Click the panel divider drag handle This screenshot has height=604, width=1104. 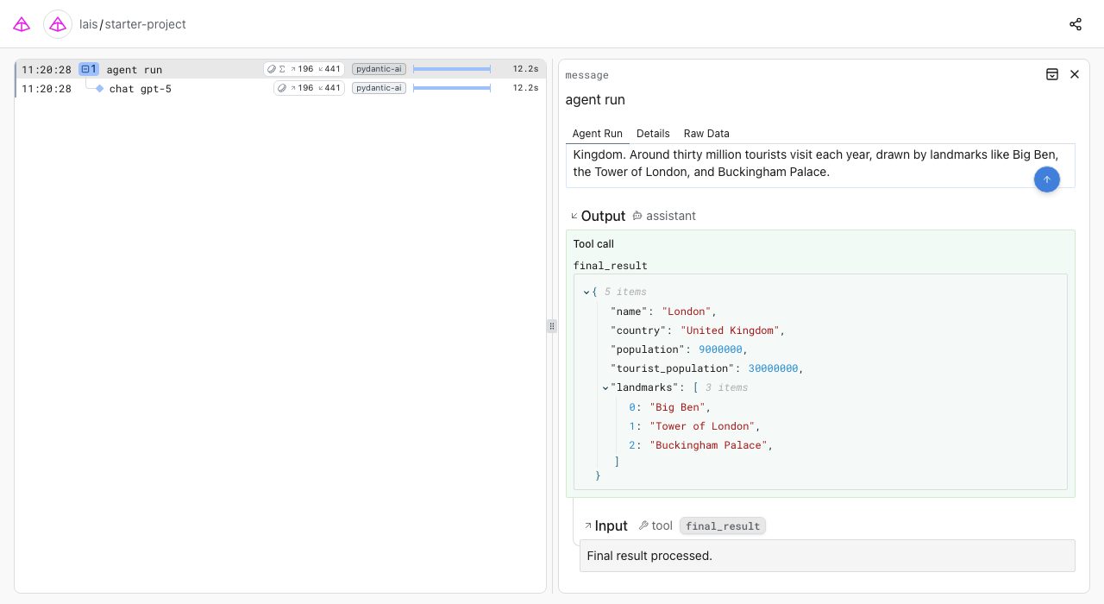[x=552, y=326]
